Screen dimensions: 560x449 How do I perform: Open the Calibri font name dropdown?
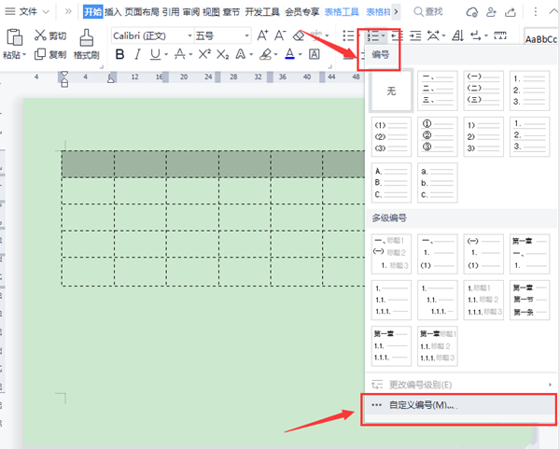[x=148, y=35]
